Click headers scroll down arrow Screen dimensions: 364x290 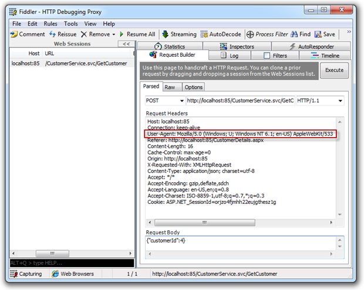339,214
